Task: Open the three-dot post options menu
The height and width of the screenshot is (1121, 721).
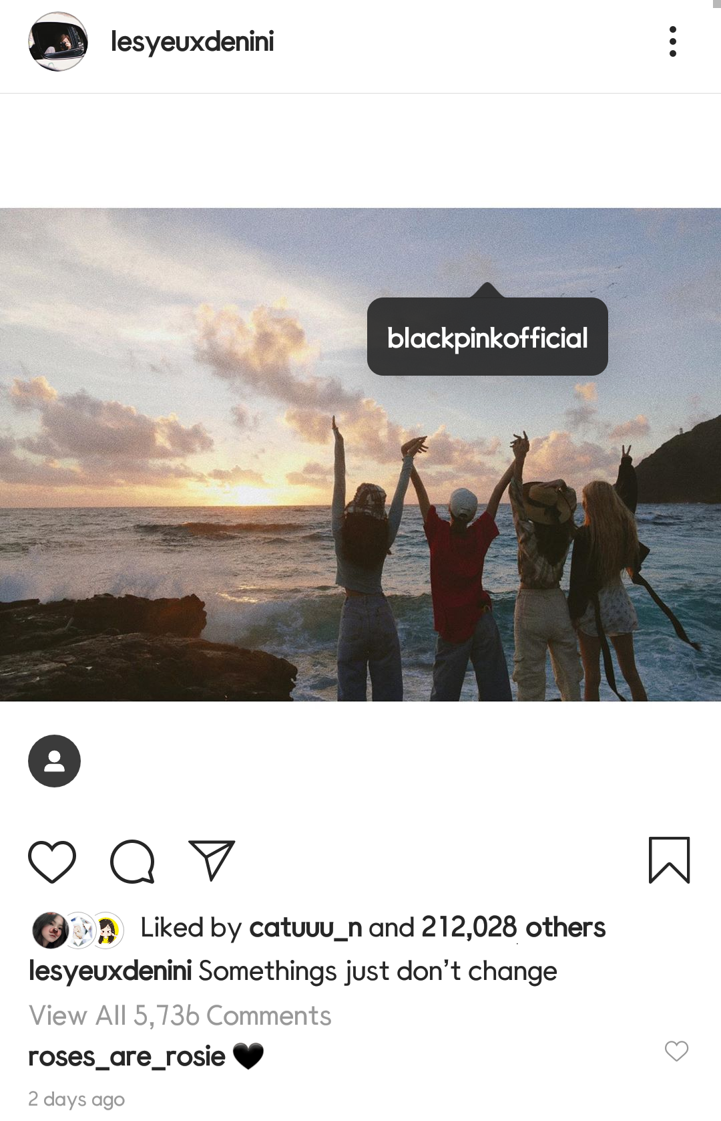Action: pos(672,41)
